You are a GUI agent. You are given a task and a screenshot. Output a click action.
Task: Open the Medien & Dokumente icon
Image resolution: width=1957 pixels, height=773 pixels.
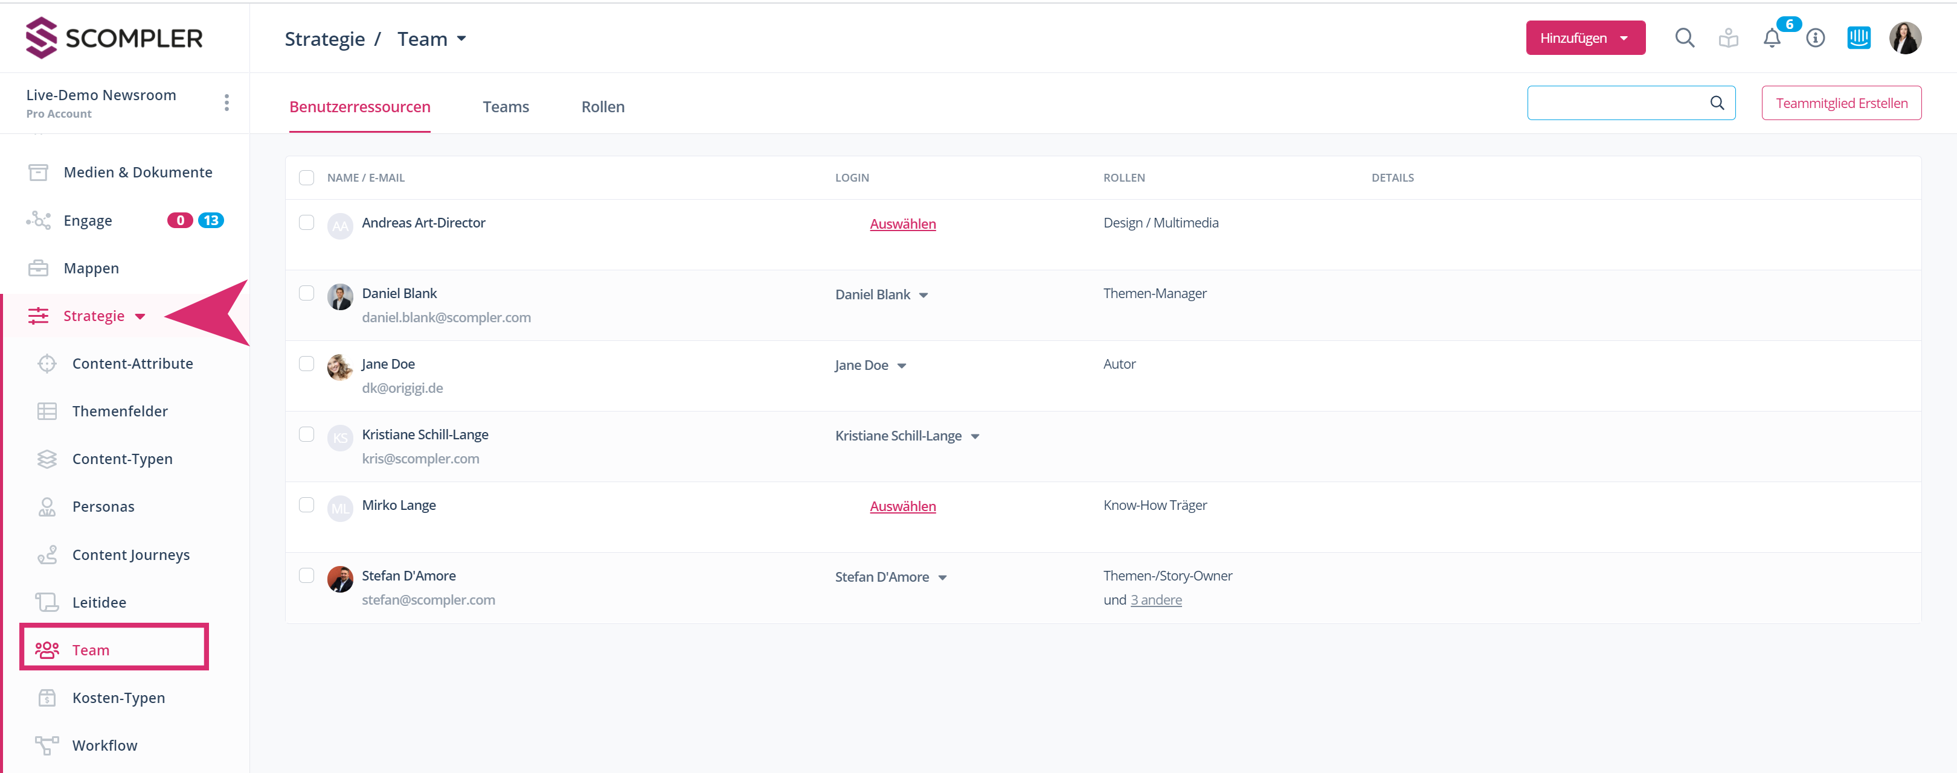coord(38,173)
